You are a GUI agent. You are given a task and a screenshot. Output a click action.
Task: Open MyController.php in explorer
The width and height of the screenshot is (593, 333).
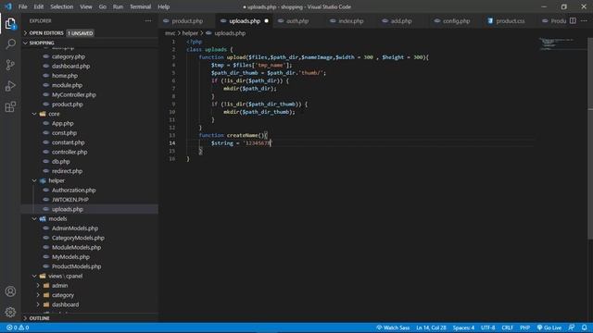(74, 94)
